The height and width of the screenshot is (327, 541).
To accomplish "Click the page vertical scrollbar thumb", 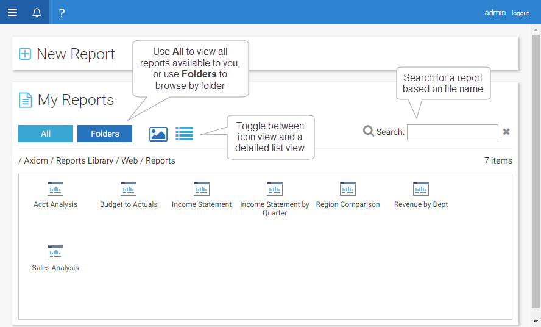I will pos(536,171).
